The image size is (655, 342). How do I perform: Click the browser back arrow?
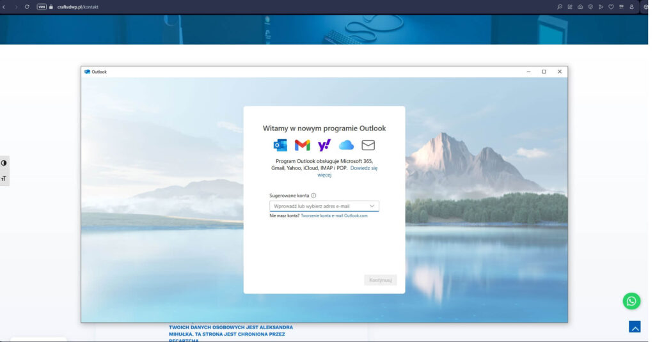point(4,6)
